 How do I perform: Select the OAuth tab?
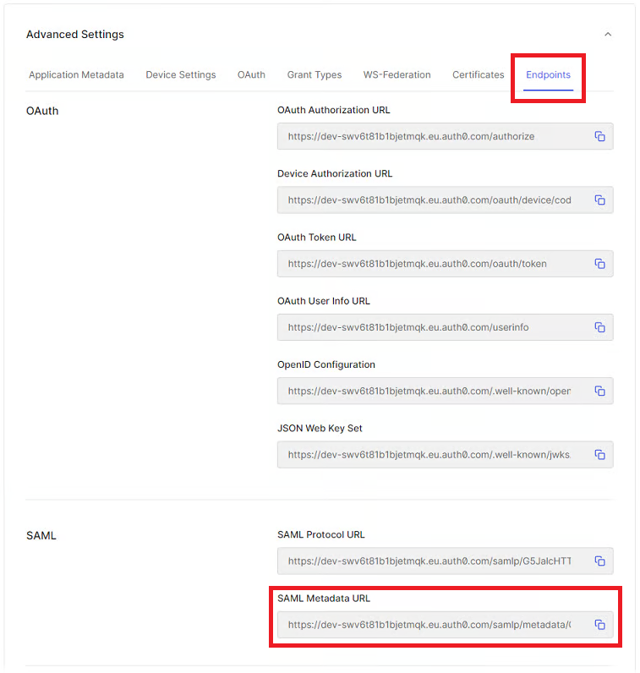[251, 74]
